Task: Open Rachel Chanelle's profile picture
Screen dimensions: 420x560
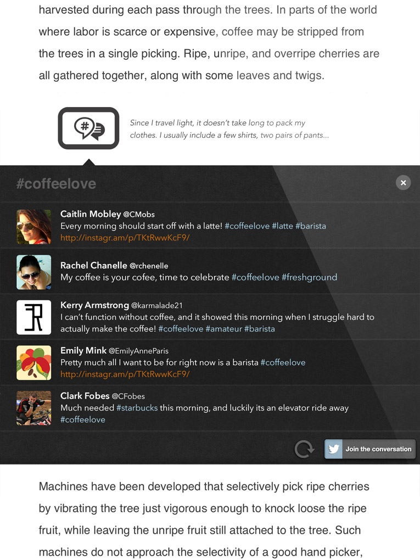Action: click(x=34, y=272)
